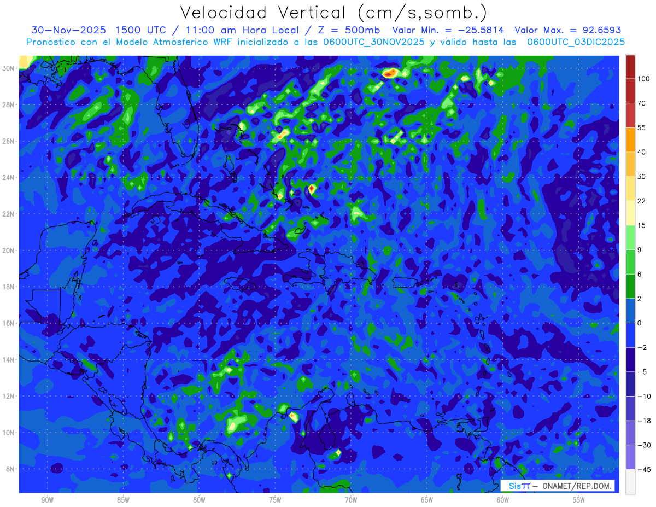Viewport: 656px width, 507px height.
Task: Click the latitude label "30N"
Action: pos(8,68)
